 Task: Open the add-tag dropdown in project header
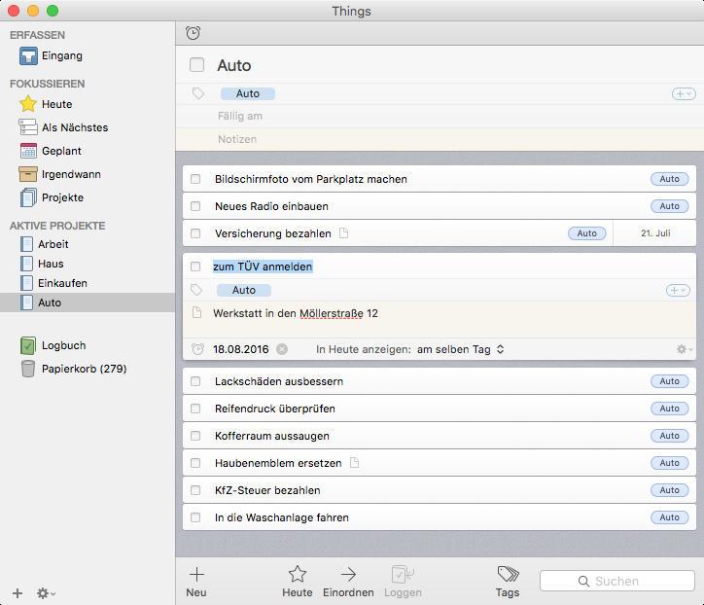coord(684,93)
